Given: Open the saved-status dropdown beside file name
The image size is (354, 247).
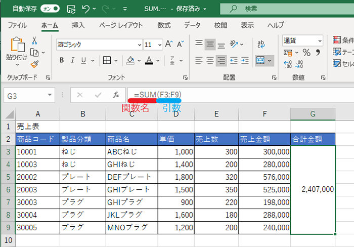Looking at the screenshot, I should [x=205, y=9].
